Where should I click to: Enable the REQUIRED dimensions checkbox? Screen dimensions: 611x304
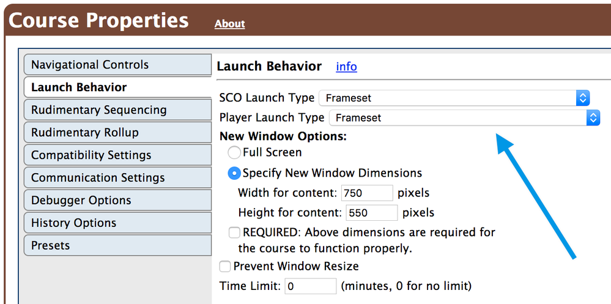[x=234, y=232]
